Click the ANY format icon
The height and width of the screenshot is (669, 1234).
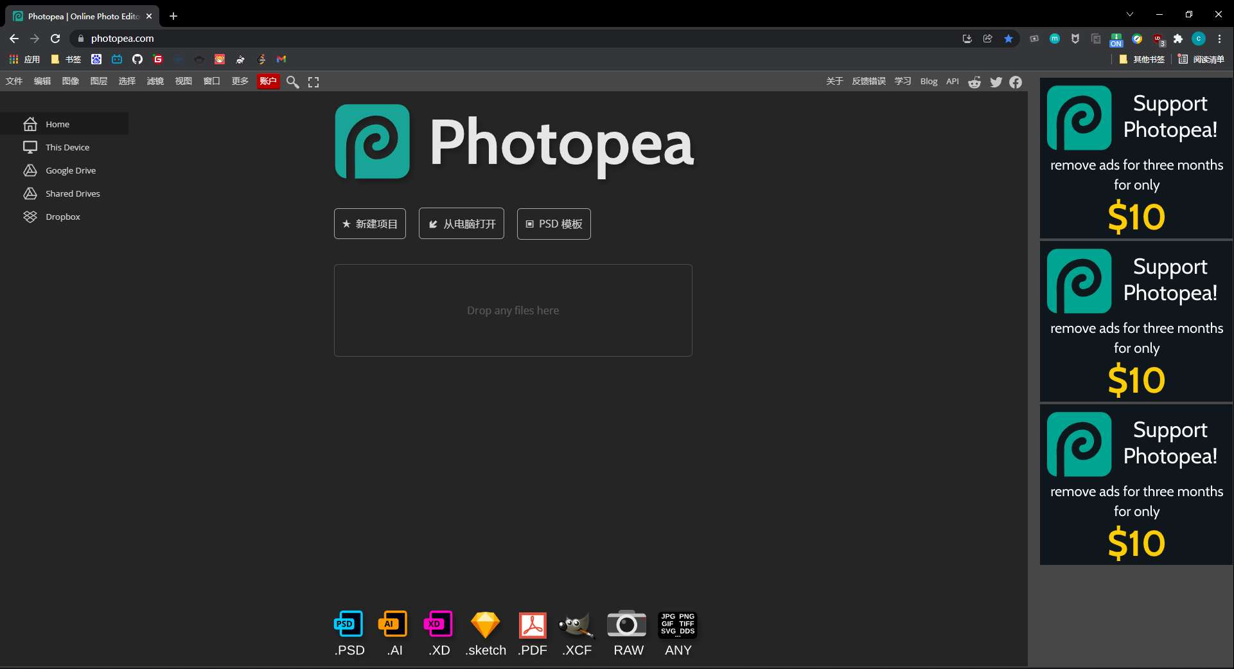677,624
